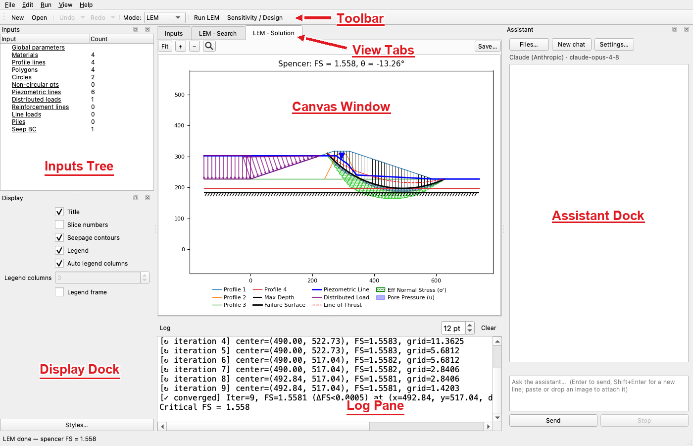Open the Edit menu
Viewport: 693px width, 446px height.
[x=28, y=5]
